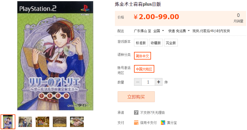
Task: Select the fourth screenshot thumbnail
Action: 60,122
